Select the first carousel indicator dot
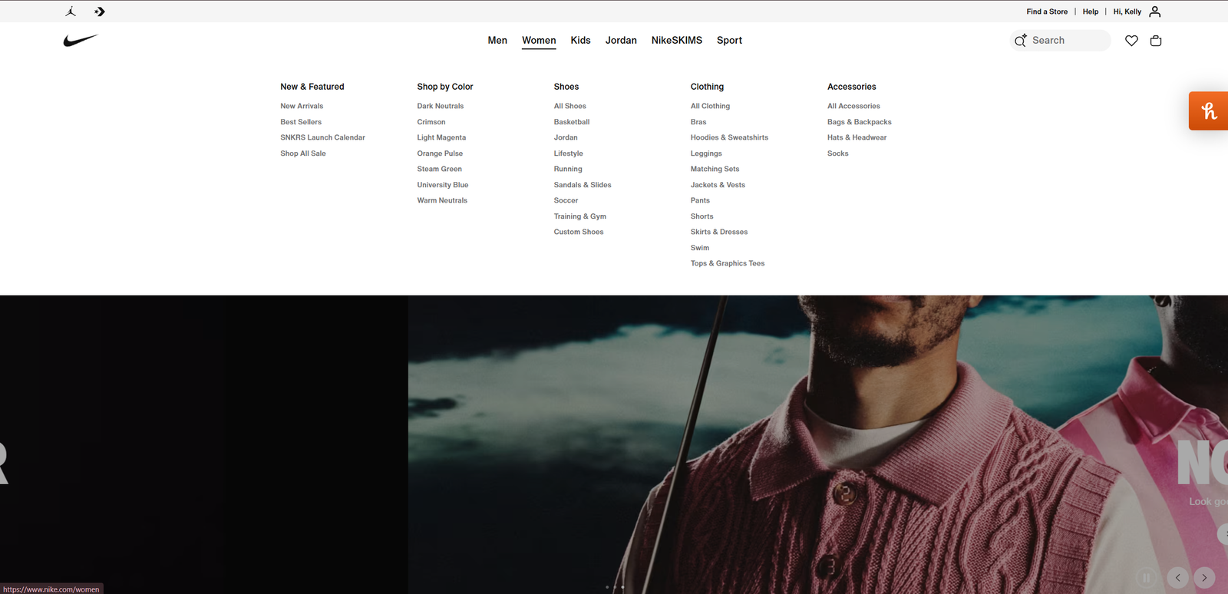 pyautogui.click(x=607, y=587)
